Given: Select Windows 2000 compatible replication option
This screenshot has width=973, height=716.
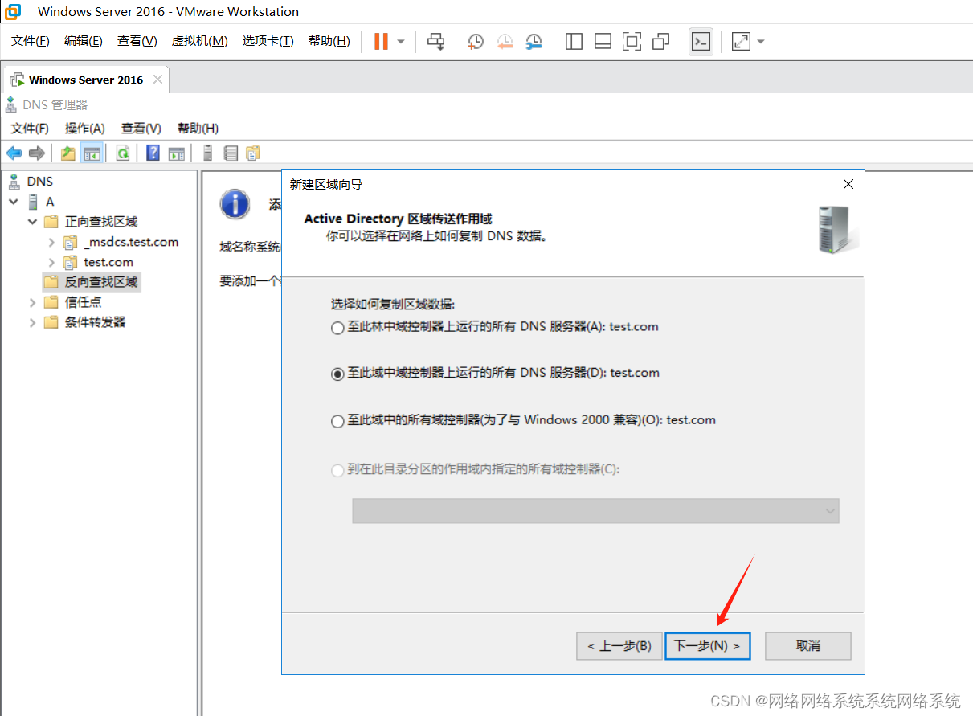Looking at the screenshot, I should point(337,420).
